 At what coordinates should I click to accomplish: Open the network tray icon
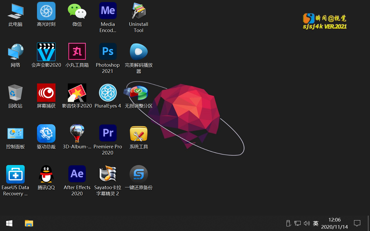click(298, 223)
